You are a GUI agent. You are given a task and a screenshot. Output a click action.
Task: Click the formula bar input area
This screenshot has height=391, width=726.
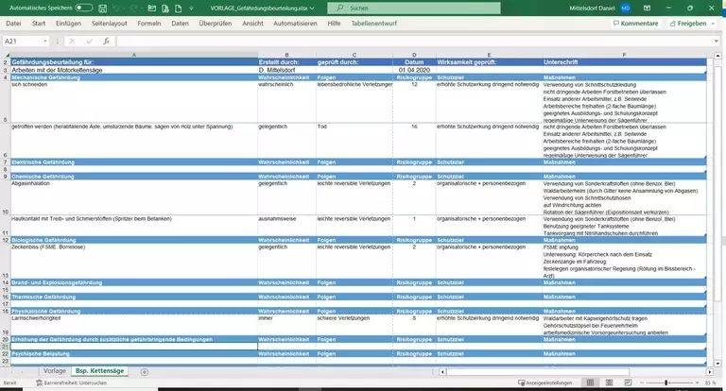[x=413, y=42]
